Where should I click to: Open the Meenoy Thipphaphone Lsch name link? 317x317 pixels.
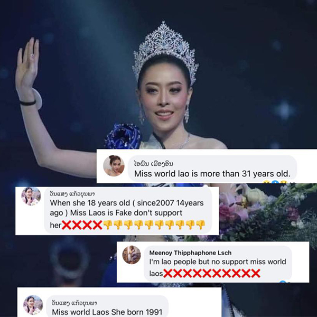tap(190, 253)
